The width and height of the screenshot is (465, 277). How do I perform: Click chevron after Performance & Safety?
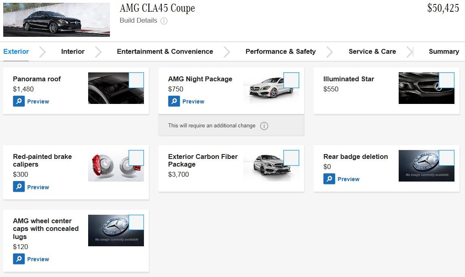point(330,52)
